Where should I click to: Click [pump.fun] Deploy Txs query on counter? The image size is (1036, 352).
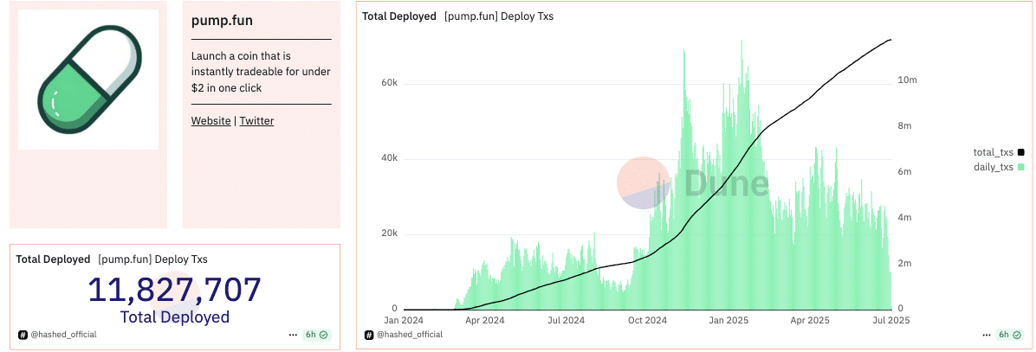[x=152, y=259]
